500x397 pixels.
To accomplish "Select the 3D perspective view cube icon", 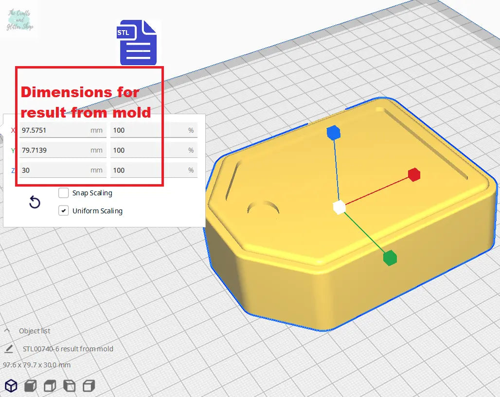I will (x=11, y=386).
